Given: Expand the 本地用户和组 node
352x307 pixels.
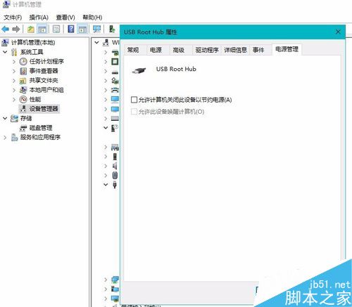Looking at the screenshot, I should coord(14,90).
